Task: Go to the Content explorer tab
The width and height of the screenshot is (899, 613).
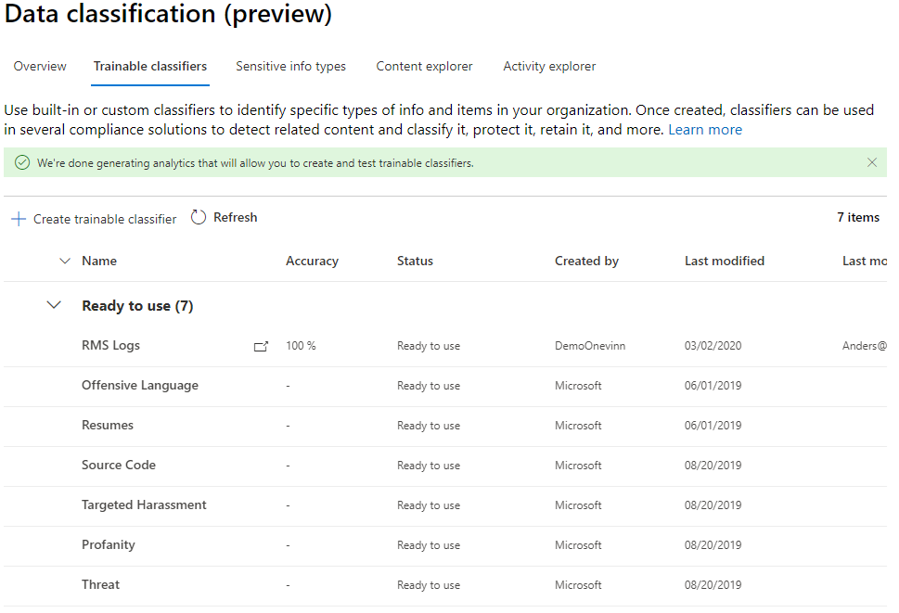Action: (x=424, y=67)
